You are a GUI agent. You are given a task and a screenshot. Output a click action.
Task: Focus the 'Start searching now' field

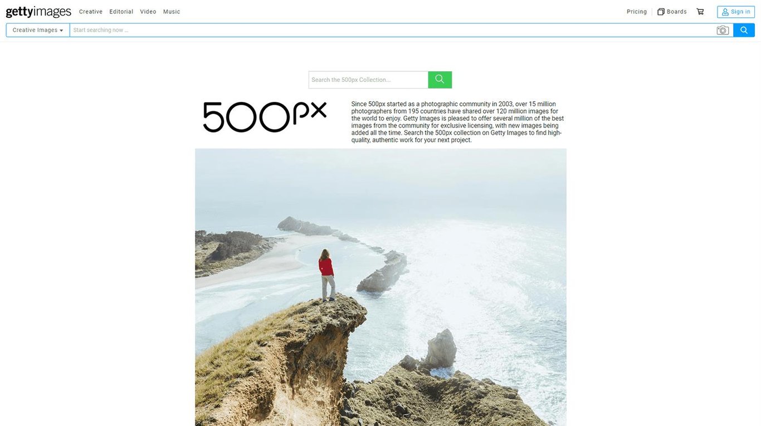click(393, 30)
